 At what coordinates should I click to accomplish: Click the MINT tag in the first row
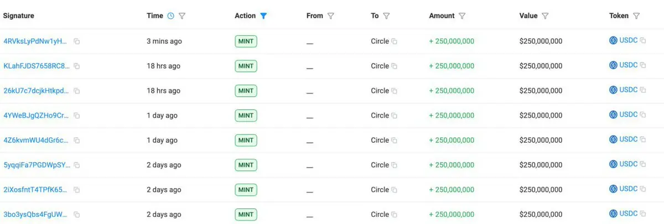click(246, 41)
